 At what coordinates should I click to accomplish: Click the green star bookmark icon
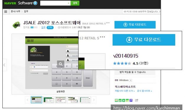pyautogui.click(x=124, y=100)
